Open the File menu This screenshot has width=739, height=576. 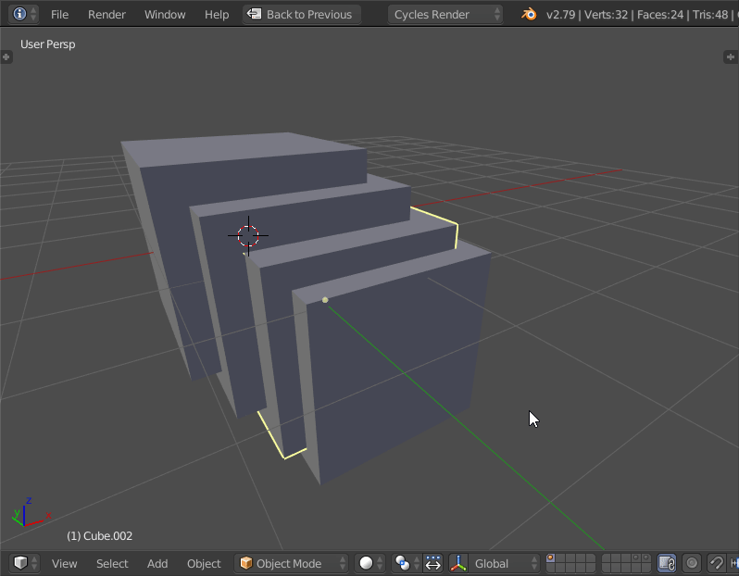tap(59, 15)
